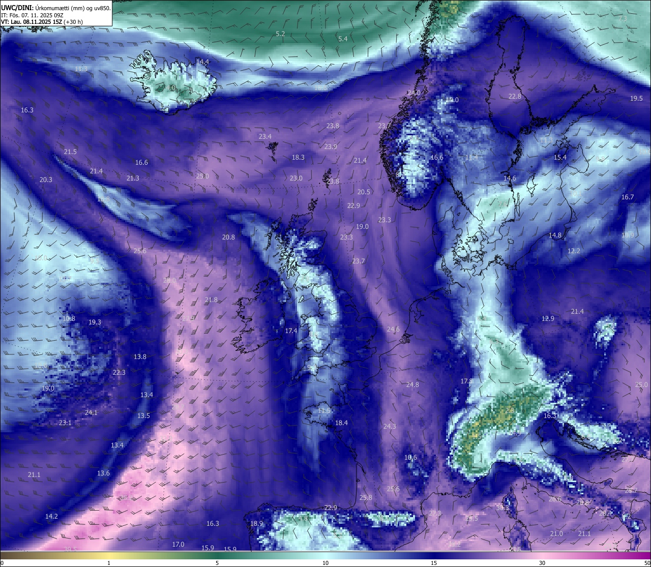
Task: Click the map value '15.4'
Action: [560, 157]
